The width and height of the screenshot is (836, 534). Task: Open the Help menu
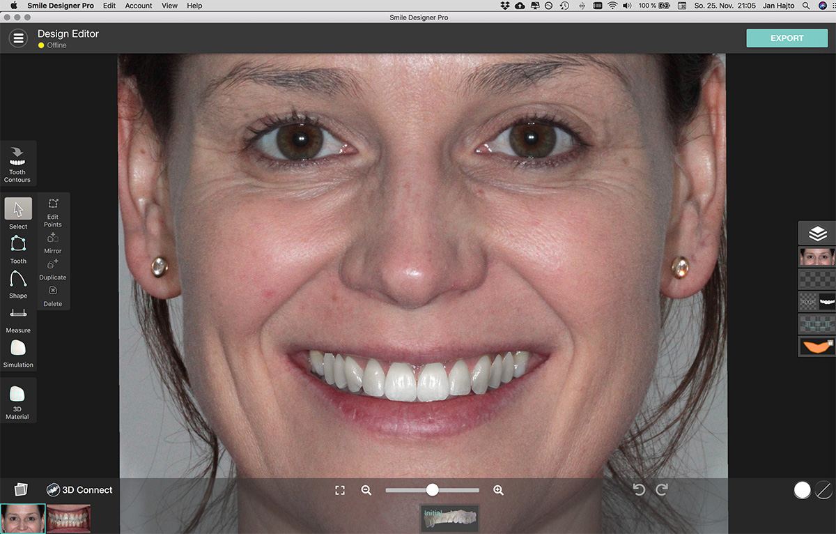pyautogui.click(x=194, y=6)
